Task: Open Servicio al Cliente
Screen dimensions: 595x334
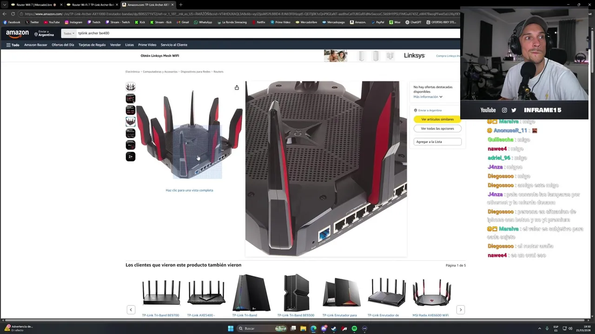Action: tap(174, 45)
